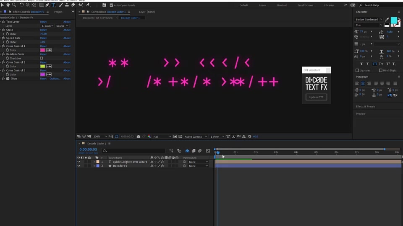The height and width of the screenshot is (226, 403).
Task: Click the eyedropper in Character panel
Action: 387,20
